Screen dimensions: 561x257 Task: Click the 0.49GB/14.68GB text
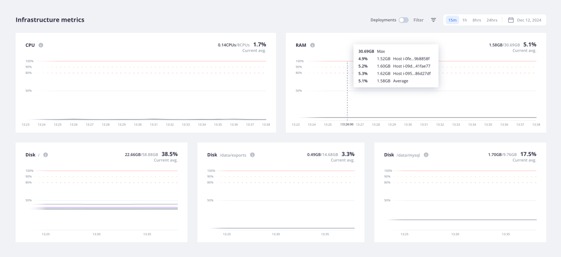coord(322,155)
